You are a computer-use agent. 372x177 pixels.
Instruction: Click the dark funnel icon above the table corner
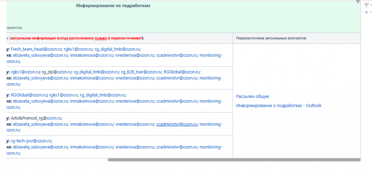click(x=358, y=1)
